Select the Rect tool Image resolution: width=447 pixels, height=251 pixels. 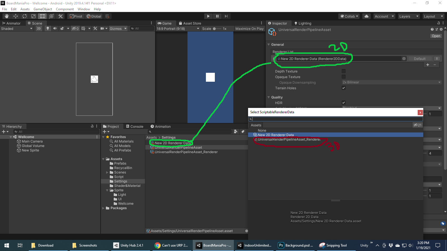[42, 16]
